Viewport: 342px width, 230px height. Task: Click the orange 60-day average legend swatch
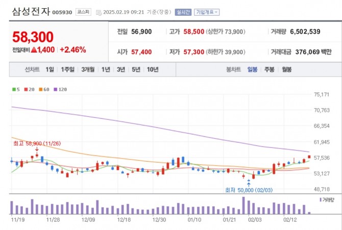tap(40, 89)
